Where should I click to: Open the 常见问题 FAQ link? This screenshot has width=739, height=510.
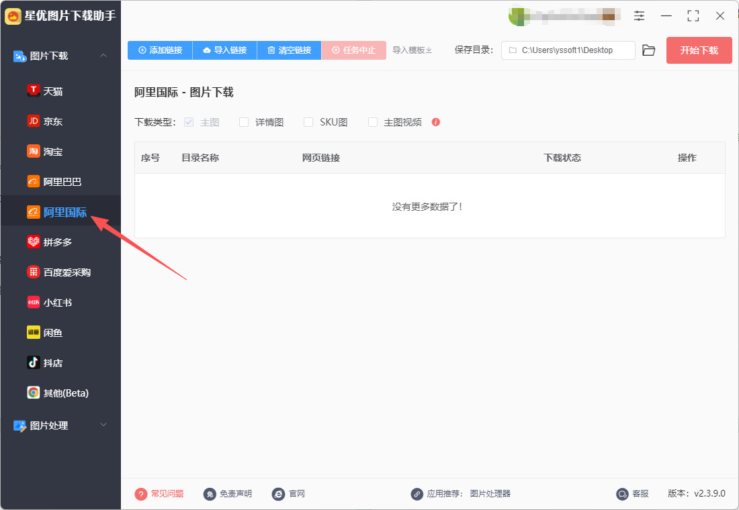point(167,493)
